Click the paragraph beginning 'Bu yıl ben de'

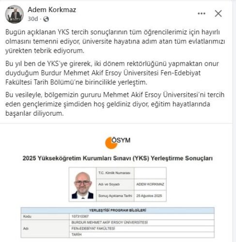(x=112, y=73)
